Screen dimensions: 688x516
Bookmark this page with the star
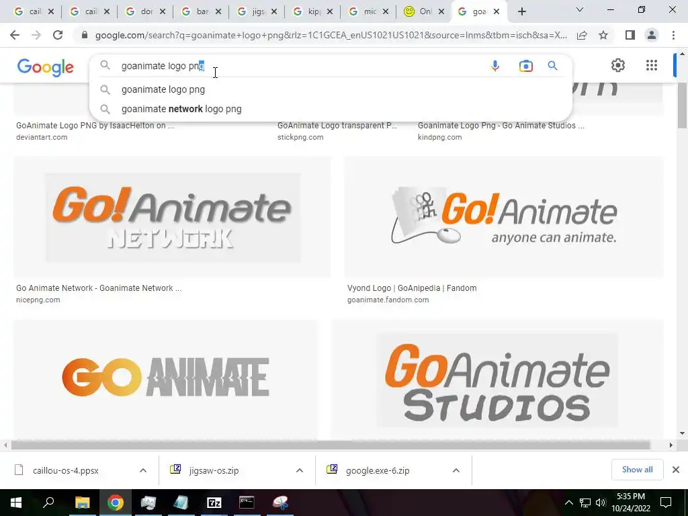[x=603, y=35]
